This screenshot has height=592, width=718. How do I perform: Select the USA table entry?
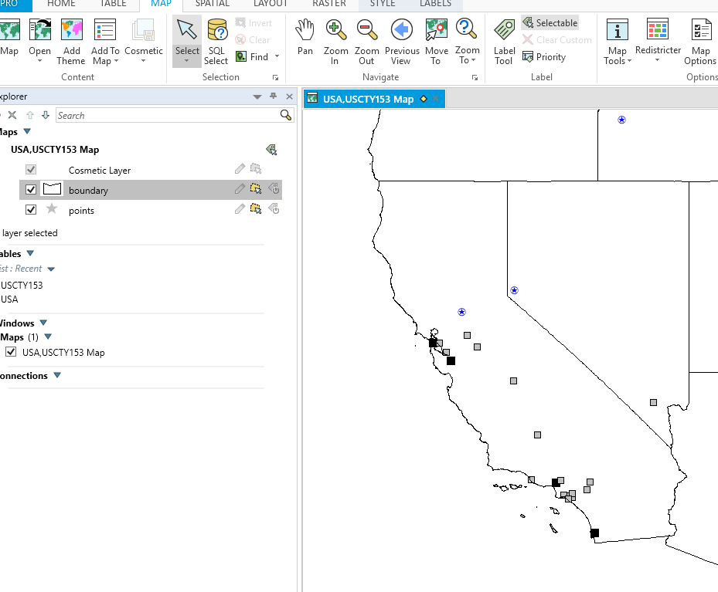click(x=9, y=299)
